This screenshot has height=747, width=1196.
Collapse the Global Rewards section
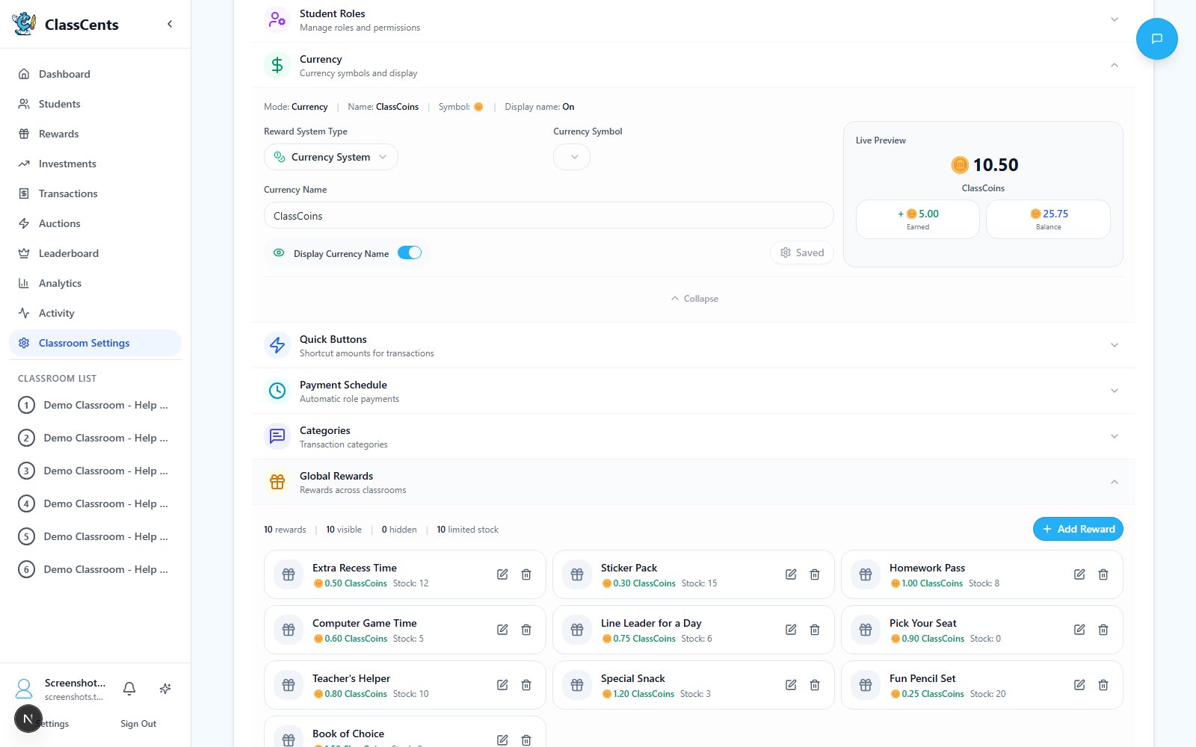693,482
